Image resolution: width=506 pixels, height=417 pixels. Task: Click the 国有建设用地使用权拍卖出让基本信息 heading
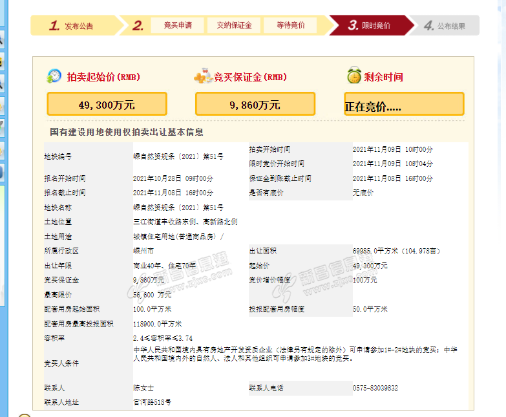coord(127,132)
